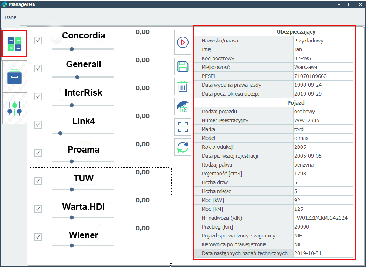Image resolution: width=366 pixels, height=267 pixels.
Task: Click the Link4 slider handle
Action: 60,133
